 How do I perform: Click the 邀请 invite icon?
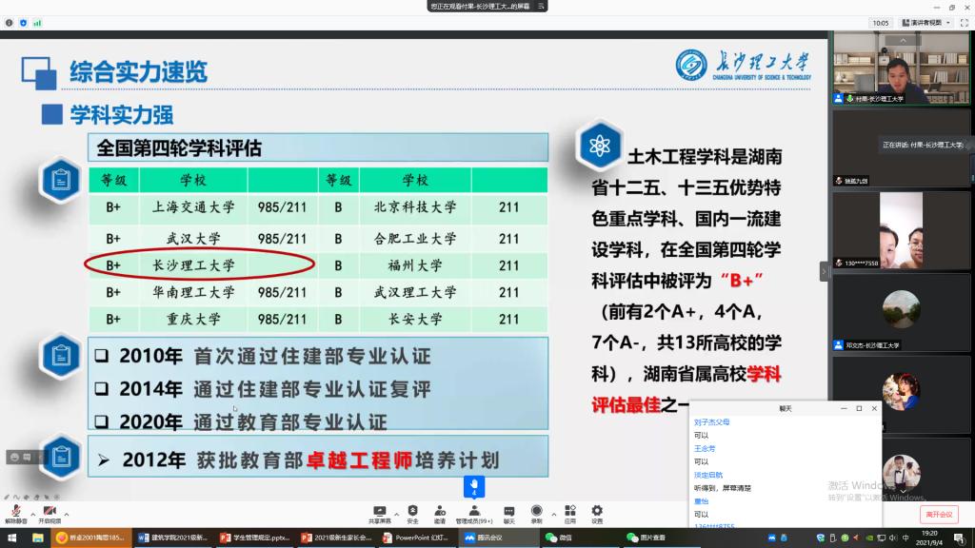[x=440, y=511]
